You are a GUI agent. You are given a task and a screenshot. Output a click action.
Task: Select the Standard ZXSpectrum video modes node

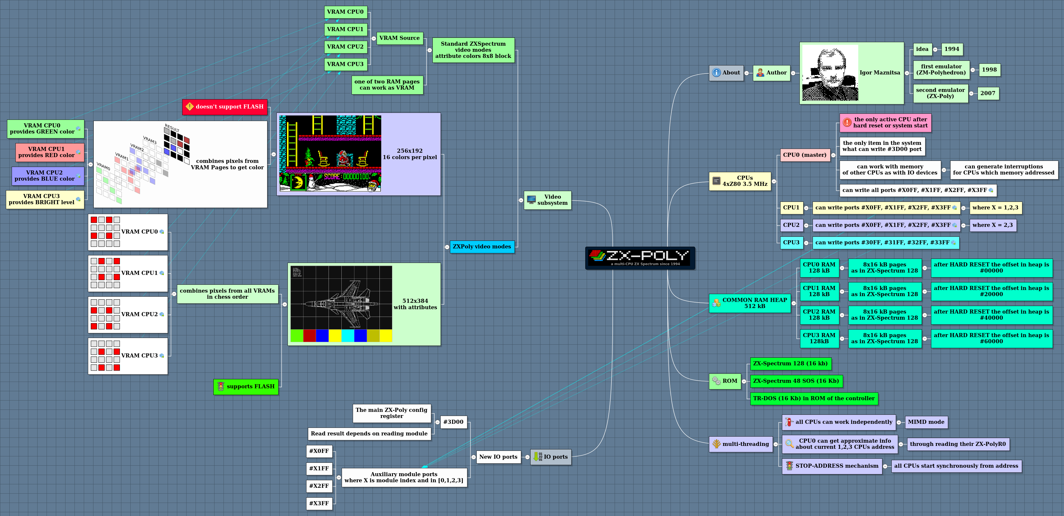tap(473, 50)
